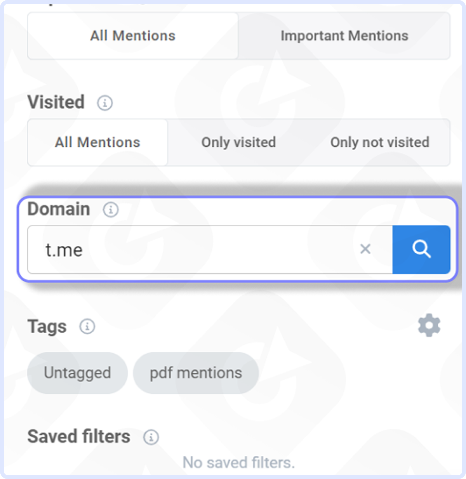Select the Only not visited filter option
This screenshot has height=479, width=466.
pos(380,142)
